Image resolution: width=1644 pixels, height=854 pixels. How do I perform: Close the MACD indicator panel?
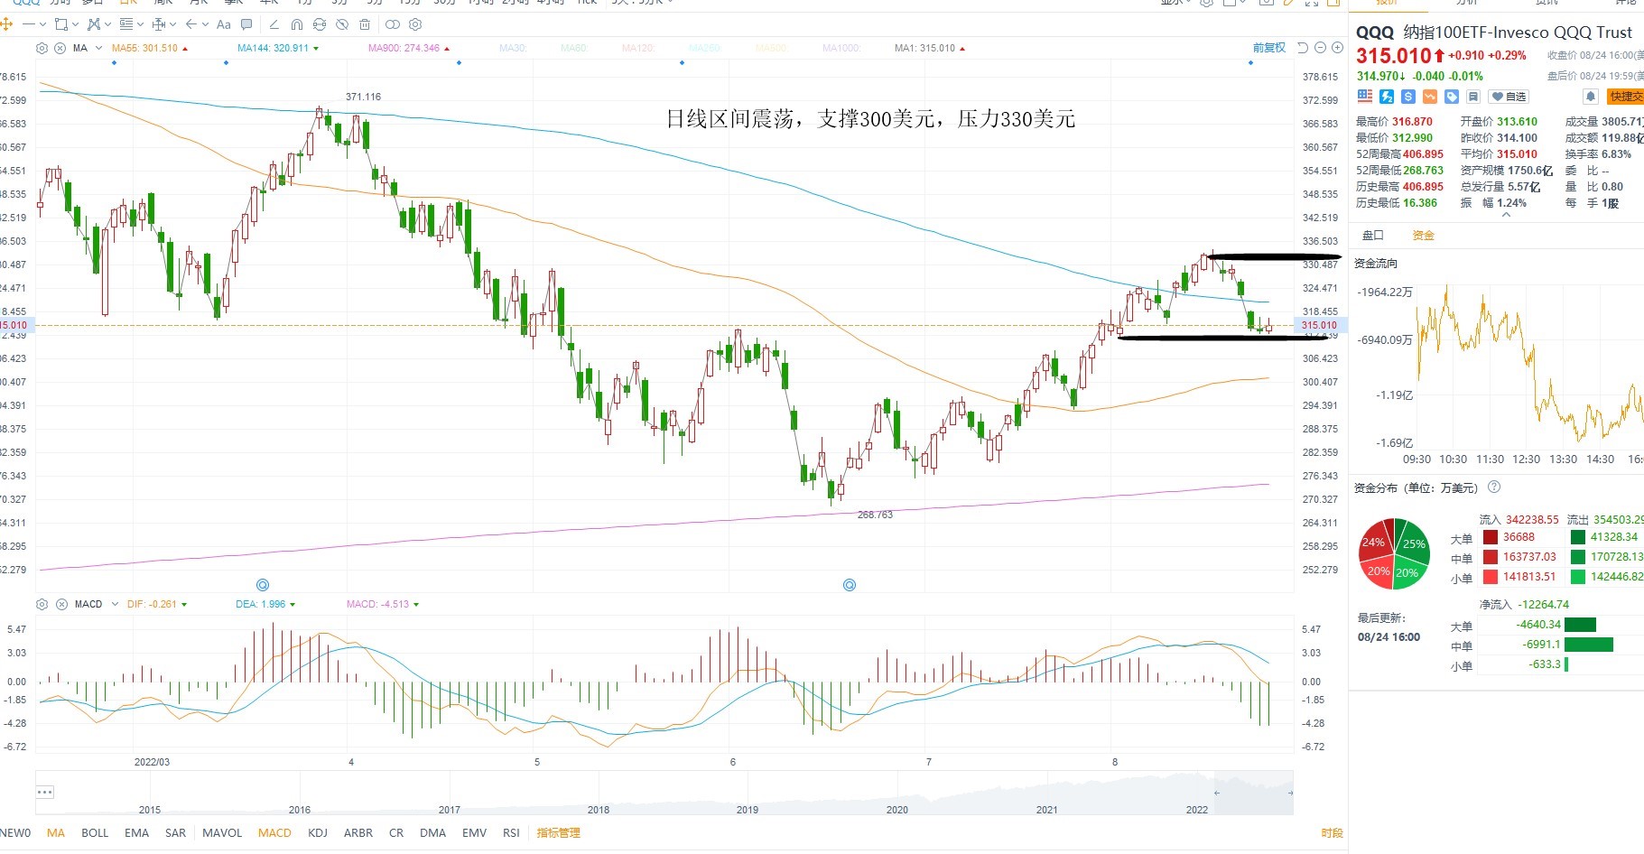click(x=61, y=604)
